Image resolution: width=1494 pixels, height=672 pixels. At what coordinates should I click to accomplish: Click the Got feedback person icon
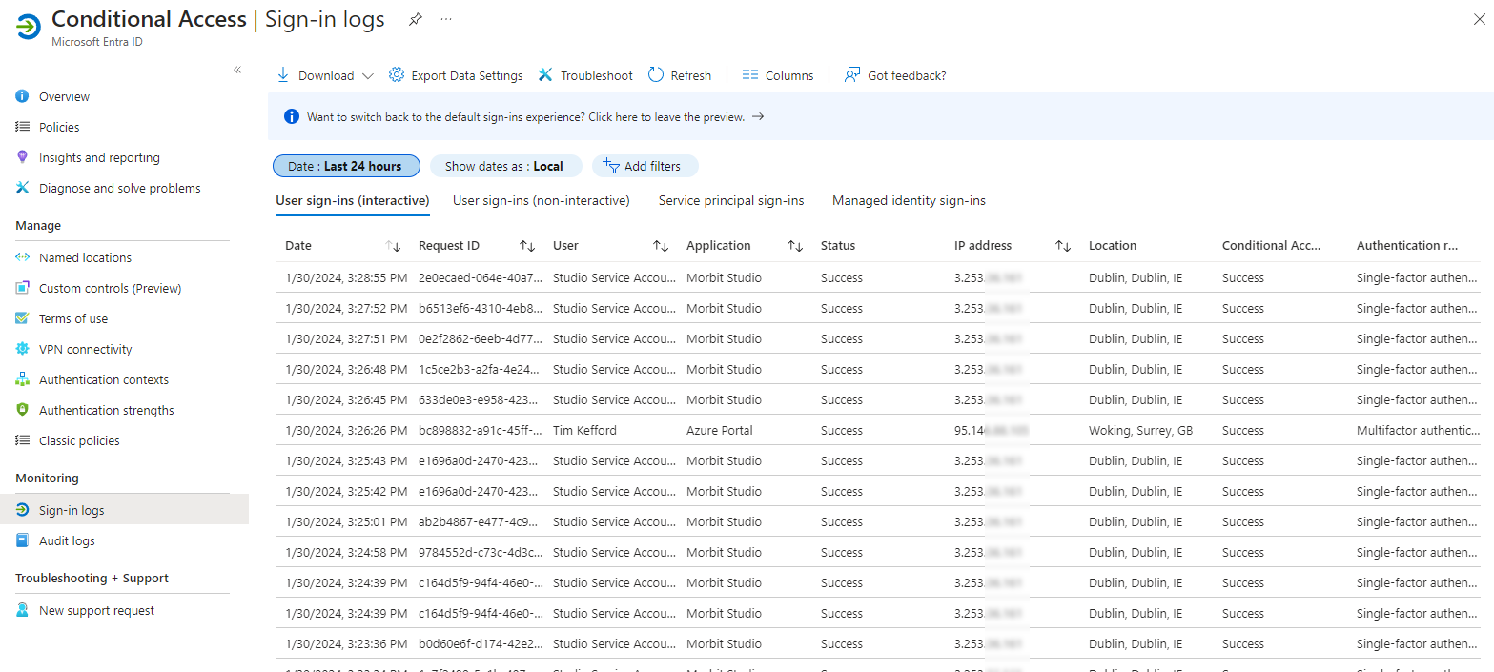pyautogui.click(x=852, y=75)
